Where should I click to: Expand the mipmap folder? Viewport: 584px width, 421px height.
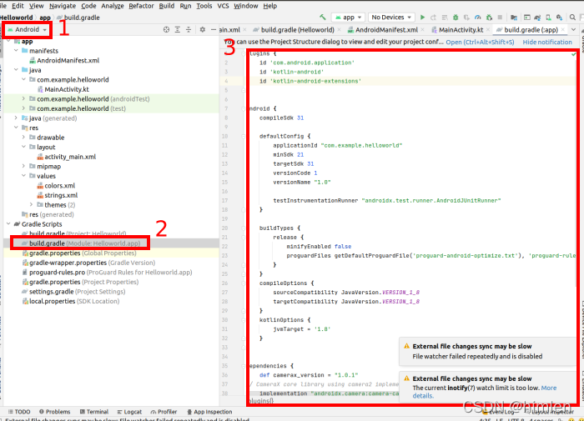[x=23, y=166]
